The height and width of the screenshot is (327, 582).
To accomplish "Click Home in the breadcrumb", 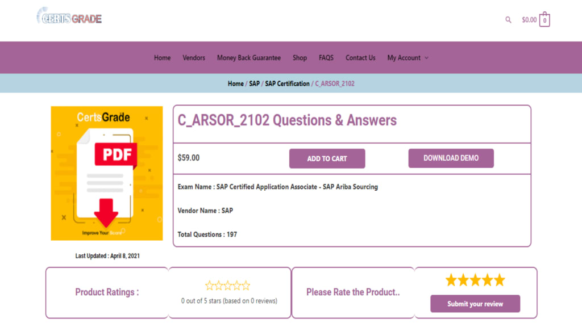I will (x=236, y=84).
